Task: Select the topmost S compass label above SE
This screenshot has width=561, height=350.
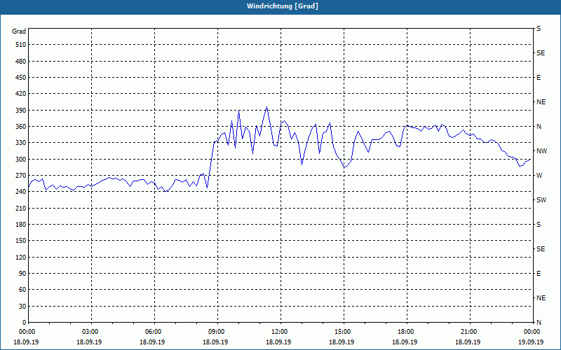Action: coord(539,29)
